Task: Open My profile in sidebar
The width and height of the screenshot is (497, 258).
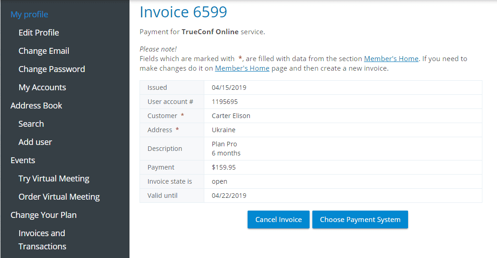Action: tap(29, 14)
